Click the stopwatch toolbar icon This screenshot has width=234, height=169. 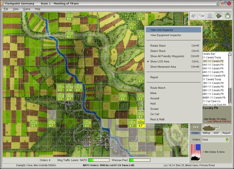click(227, 16)
